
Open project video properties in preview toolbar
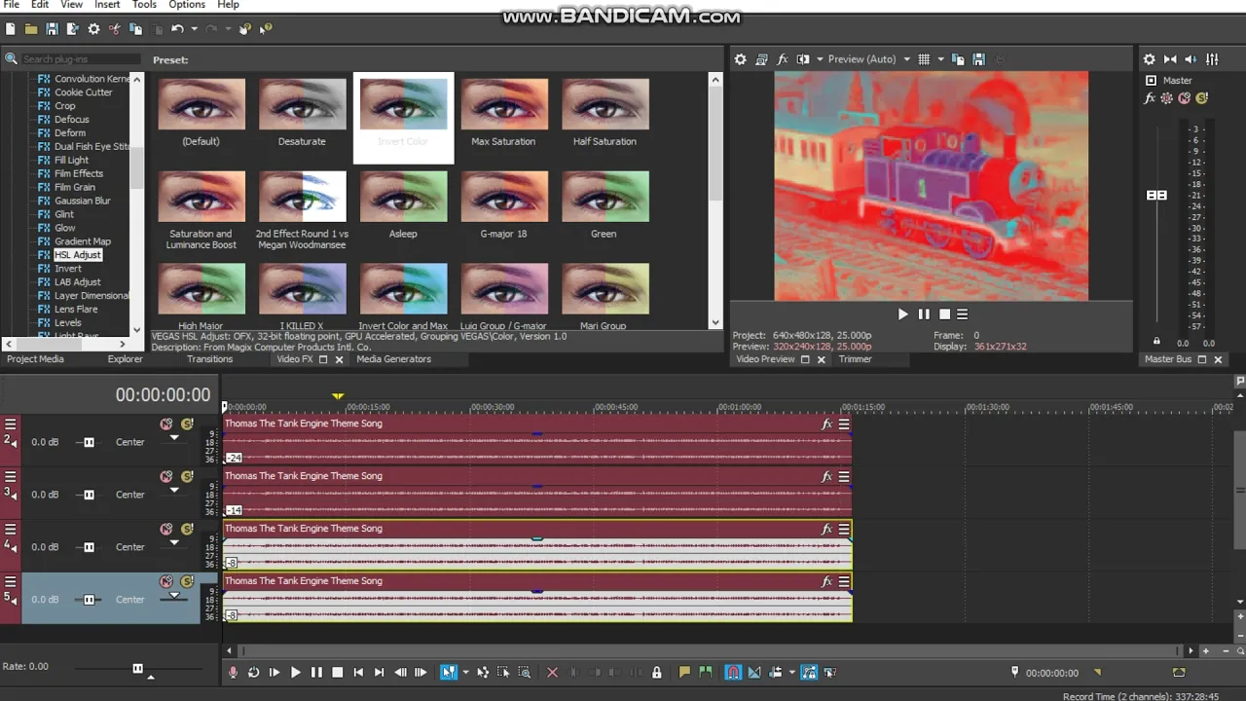point(740,59)
